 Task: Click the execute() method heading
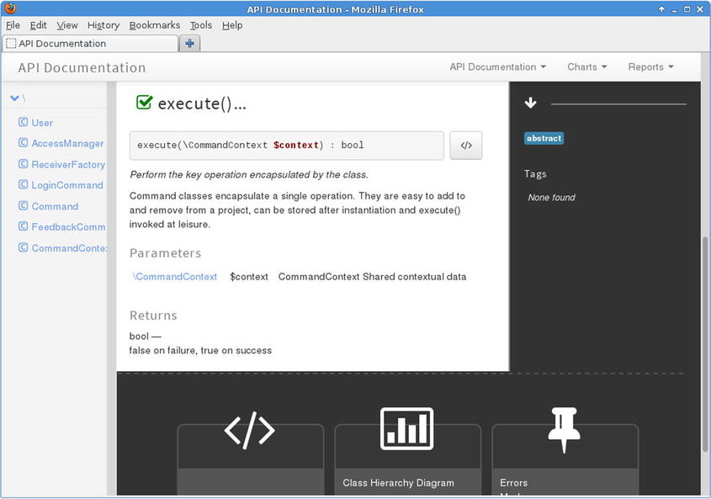[x=202, y=104]
